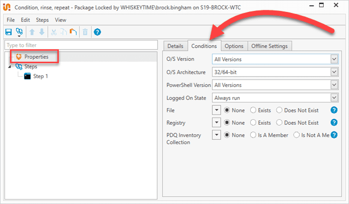Select Step 1 in the tree
This screenshot has width=349, height=204.
[x=40, y=76]
